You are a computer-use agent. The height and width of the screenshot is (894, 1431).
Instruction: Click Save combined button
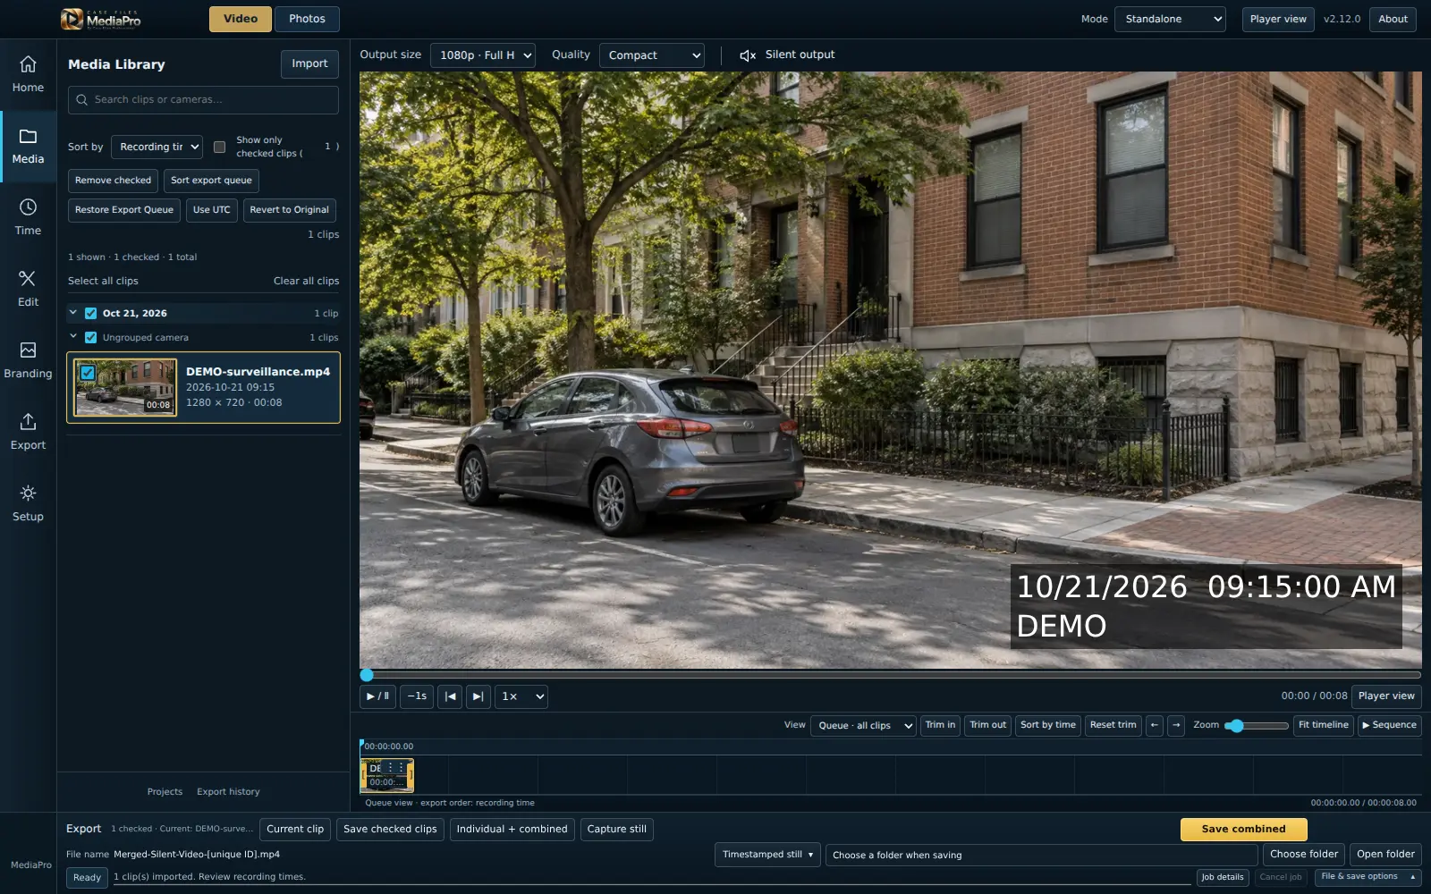point(1243,829)
